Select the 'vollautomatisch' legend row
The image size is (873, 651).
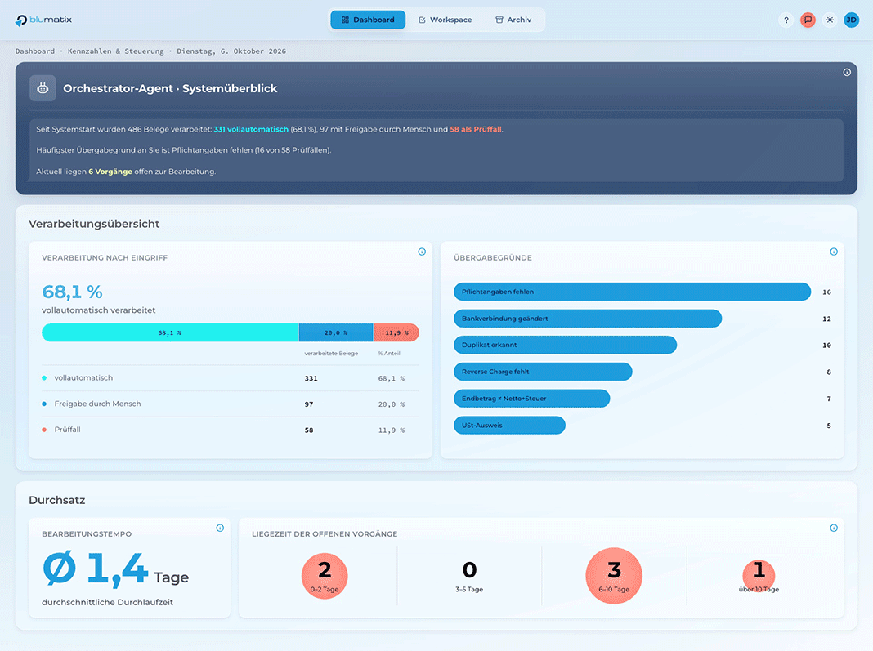230,378
